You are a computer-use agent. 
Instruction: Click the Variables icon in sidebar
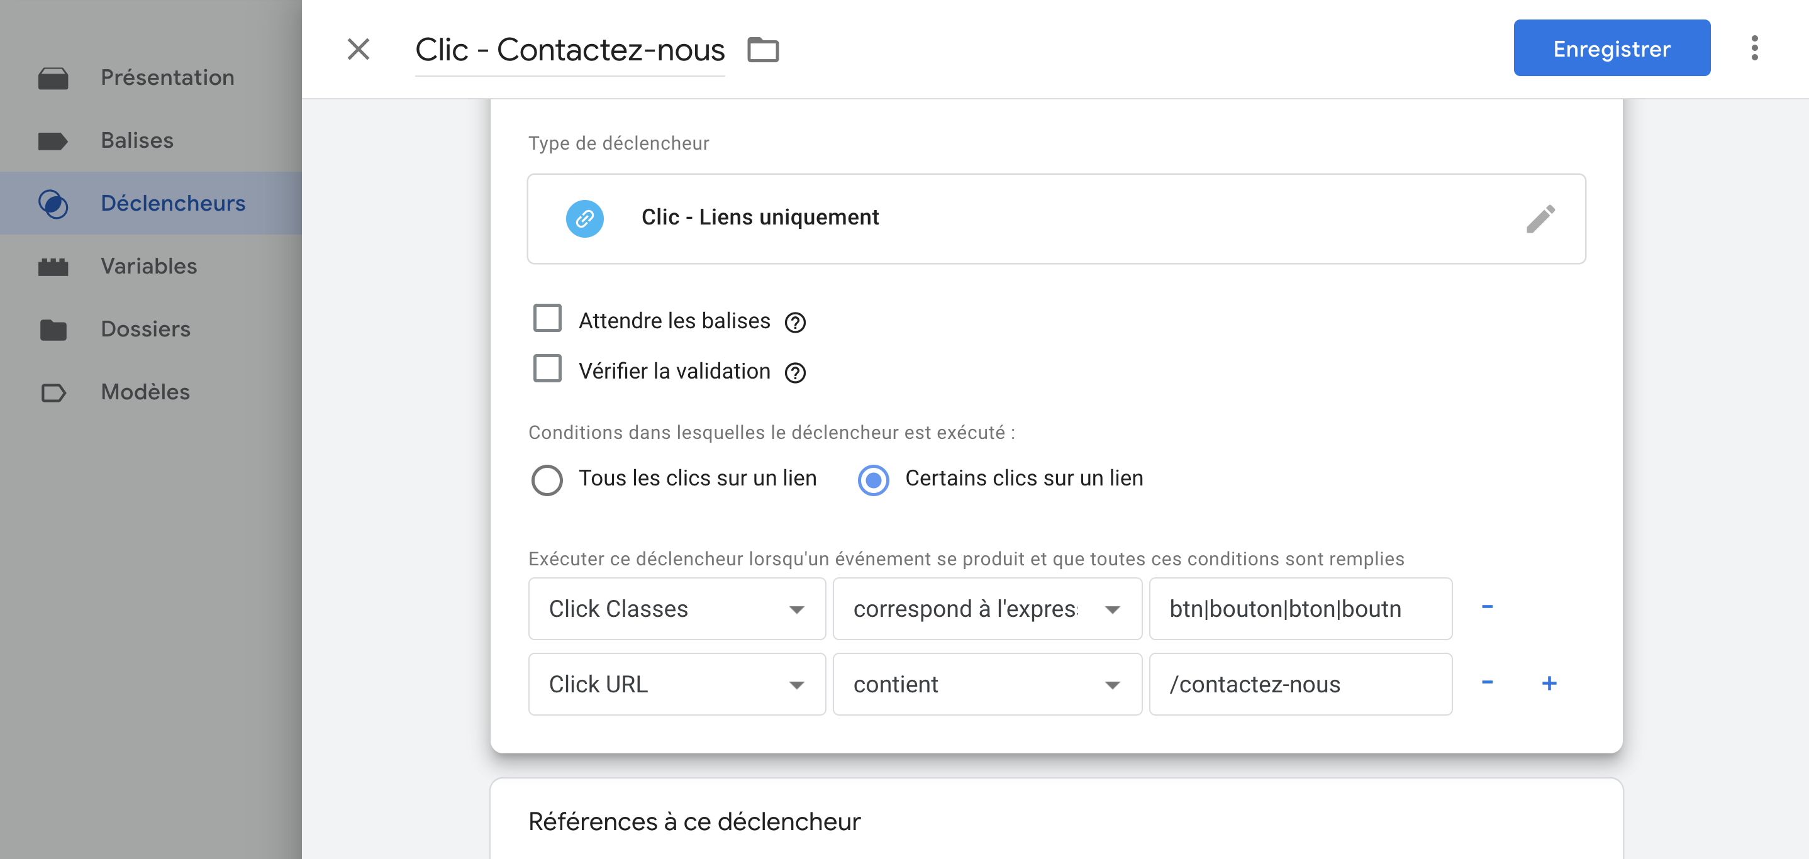(x=53, y=267)
